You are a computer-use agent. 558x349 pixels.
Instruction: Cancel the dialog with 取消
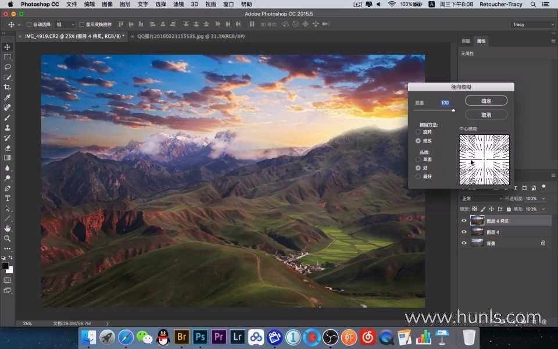(486, 115)
